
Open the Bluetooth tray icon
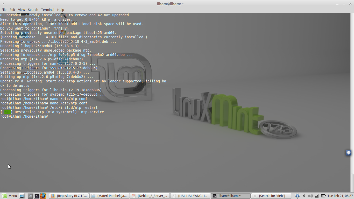click(x=304, y=196)
